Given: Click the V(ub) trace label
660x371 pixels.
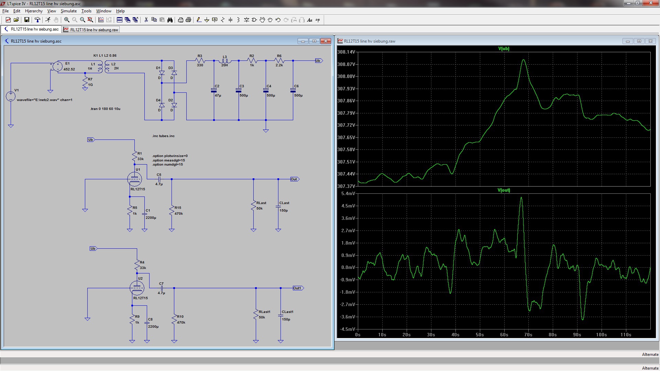Looking at the screenshot, I should (504, 49).
